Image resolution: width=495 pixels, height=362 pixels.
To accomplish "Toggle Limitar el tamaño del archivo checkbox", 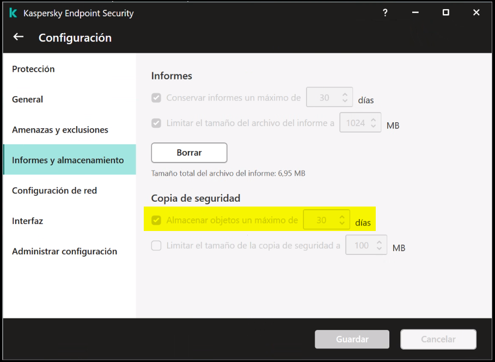I will (156, 123).
